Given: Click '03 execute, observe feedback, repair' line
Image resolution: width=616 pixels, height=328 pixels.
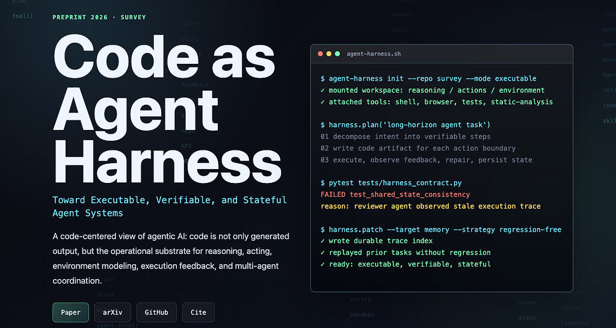Looking at the screenshot, I should pos(427,160).
